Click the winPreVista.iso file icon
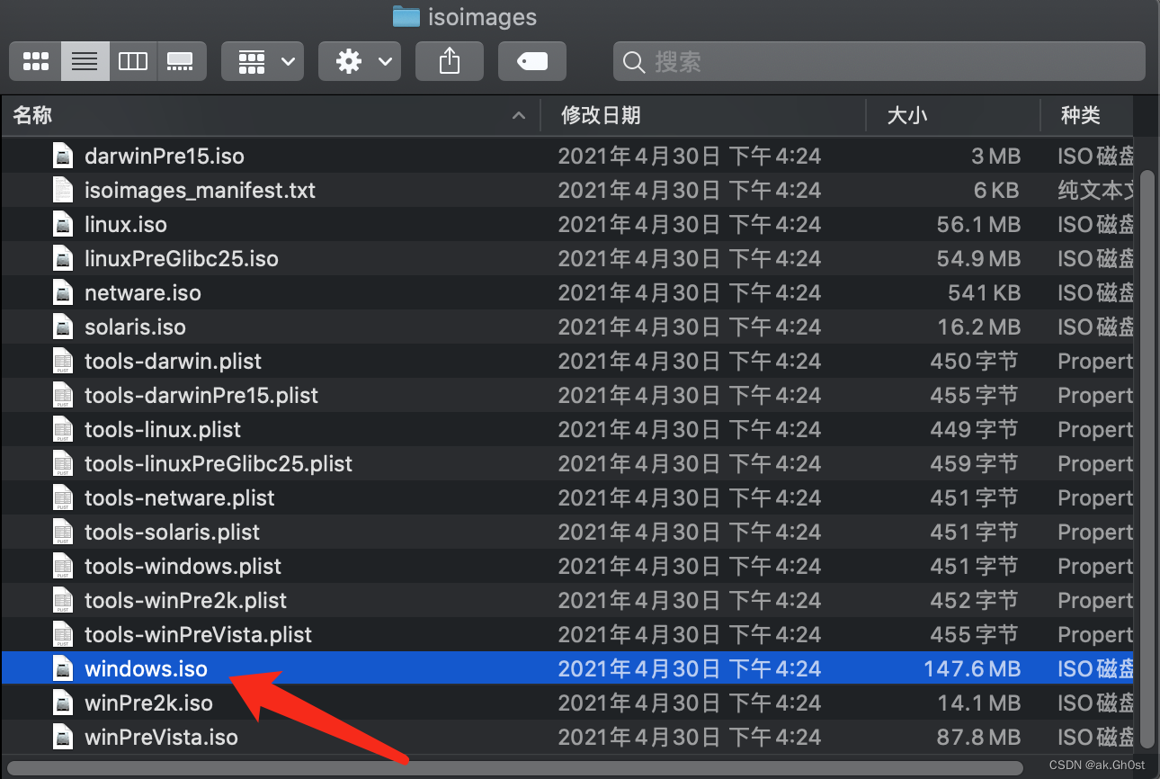The height and width of the screenshot is (779, 1160). tap(62, 737)
